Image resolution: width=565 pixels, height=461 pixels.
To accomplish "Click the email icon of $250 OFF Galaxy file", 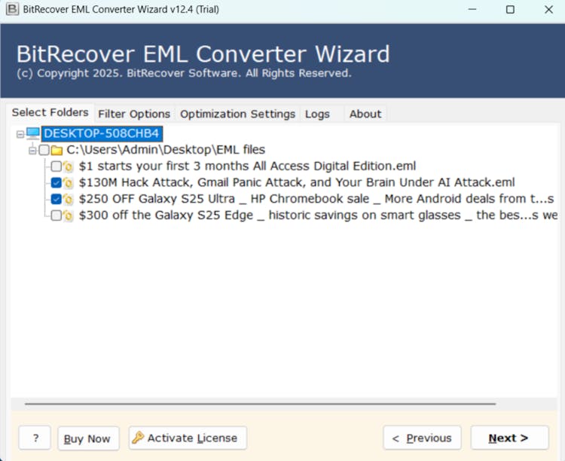I will point(69,200).
